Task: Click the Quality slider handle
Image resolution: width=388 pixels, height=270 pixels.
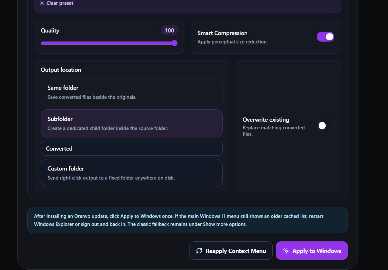Action: 174,43
